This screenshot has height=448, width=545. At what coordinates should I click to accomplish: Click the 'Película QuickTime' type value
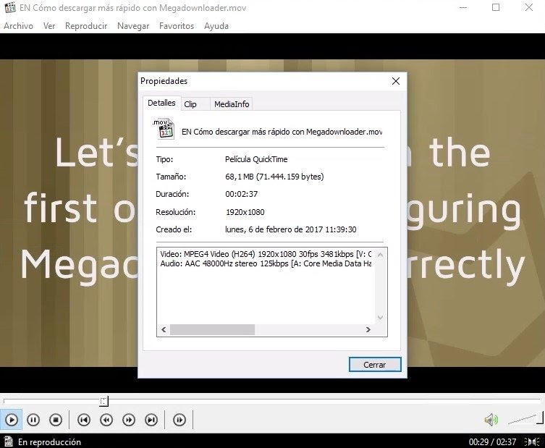click(x=256, y=159)
